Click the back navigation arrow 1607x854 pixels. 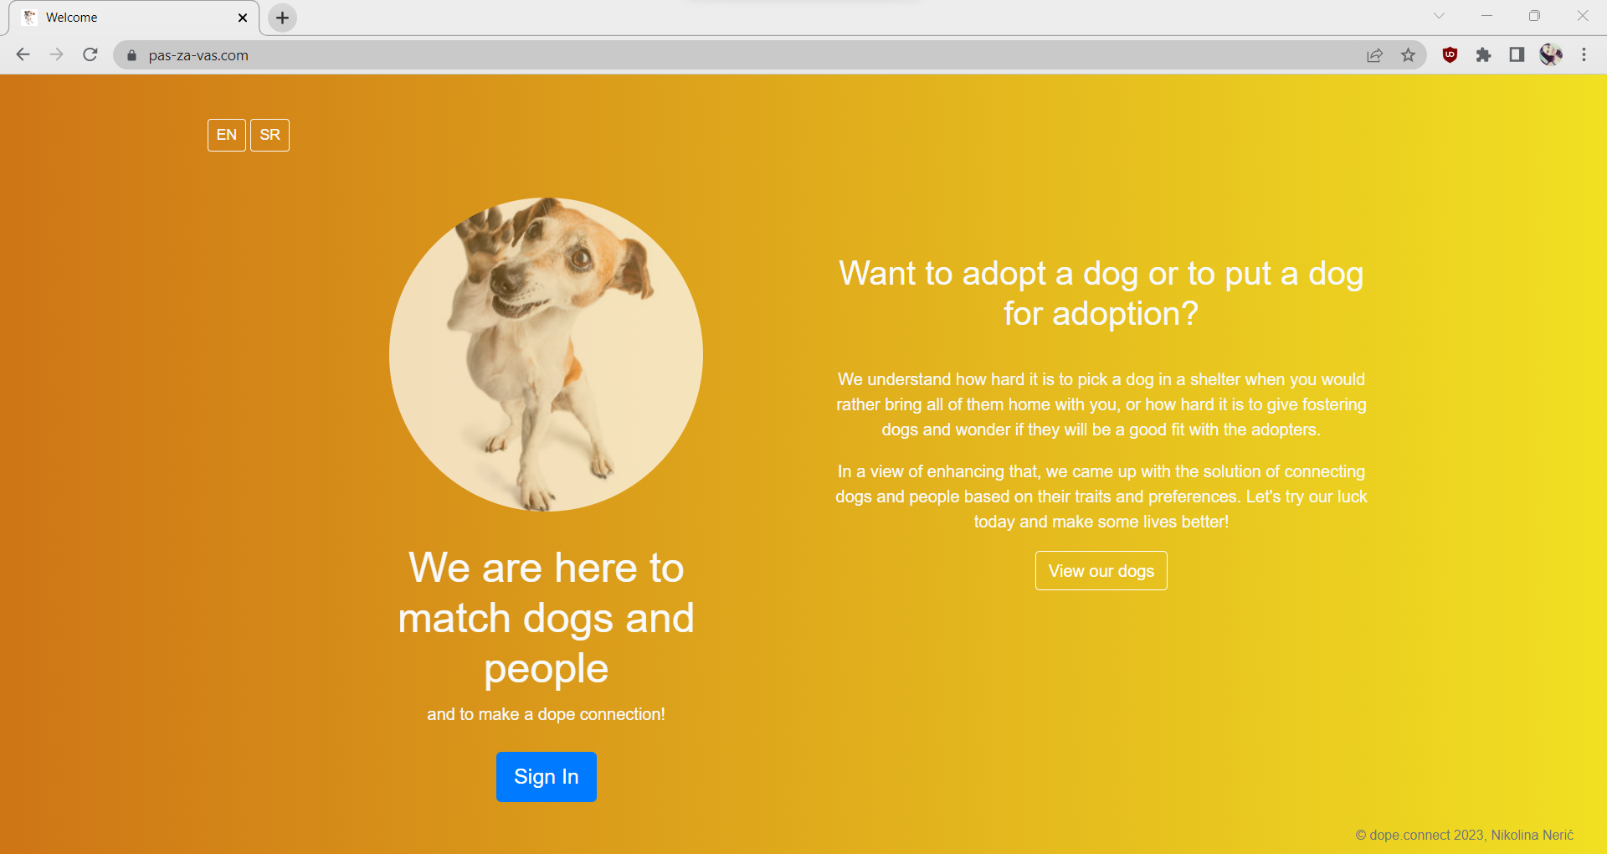[23, 54]
